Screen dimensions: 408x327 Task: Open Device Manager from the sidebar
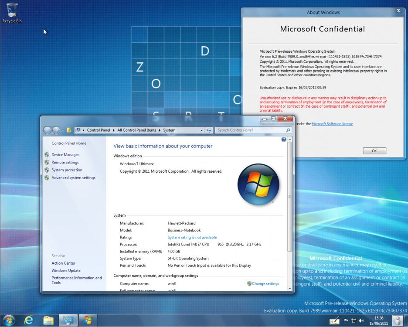65,155
